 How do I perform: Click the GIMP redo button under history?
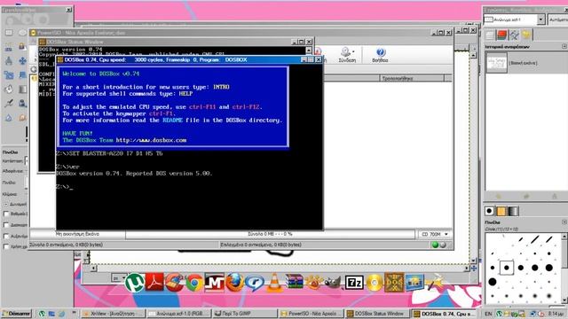[x=526, y=196]
